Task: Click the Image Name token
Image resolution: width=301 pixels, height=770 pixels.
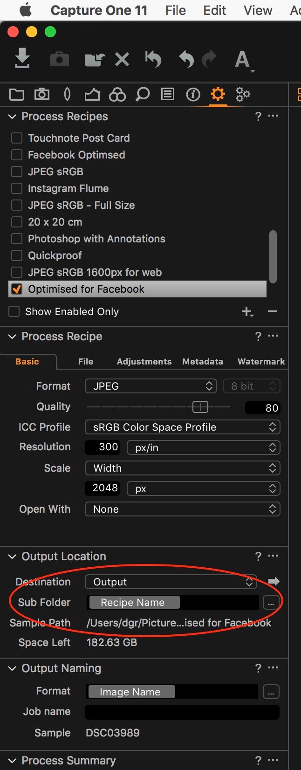Action: [131, 692]
